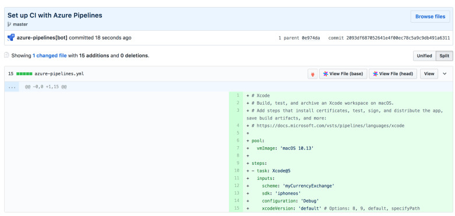
Task: Click the '# Xcode' comment line
Action: pyautogui.click(x=348, y=95)
